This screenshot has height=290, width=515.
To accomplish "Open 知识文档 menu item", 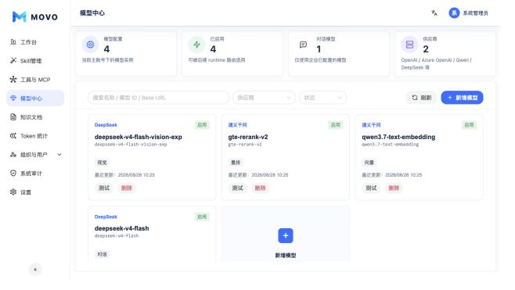I will [35, 117].
